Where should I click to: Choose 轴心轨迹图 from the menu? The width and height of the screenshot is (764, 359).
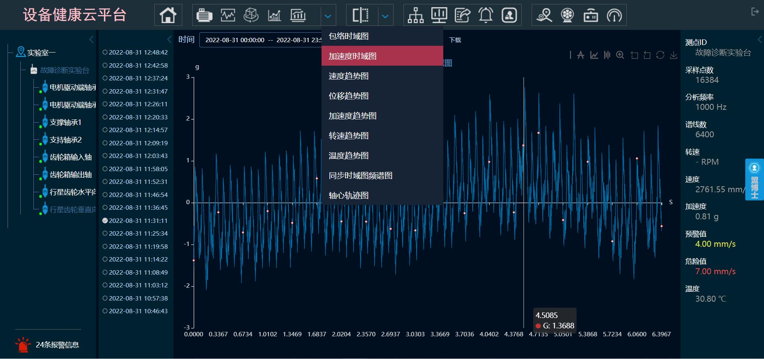(x=349, y=195)
